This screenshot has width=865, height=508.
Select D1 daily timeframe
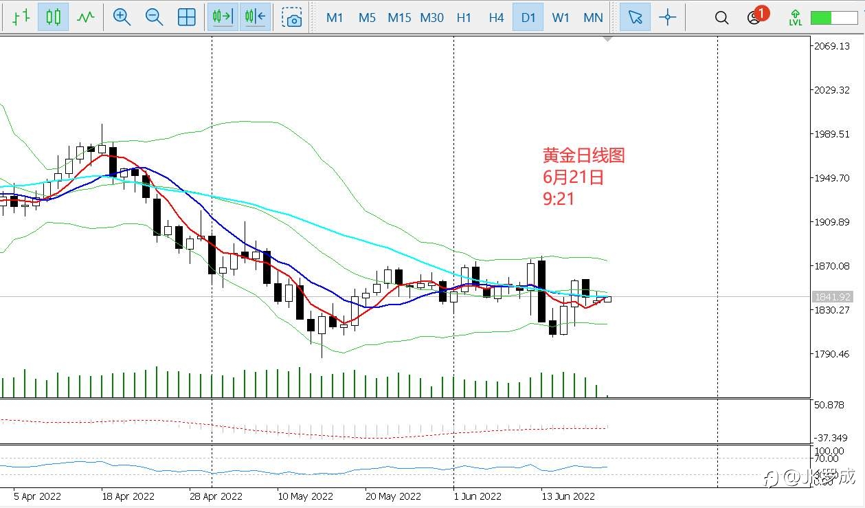click(528, 18)
